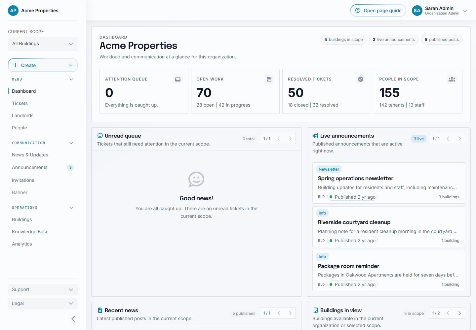The width and height of the screenshot is (476, 330).
Task: Click the Open Work value 70
Action: [204, 93]
